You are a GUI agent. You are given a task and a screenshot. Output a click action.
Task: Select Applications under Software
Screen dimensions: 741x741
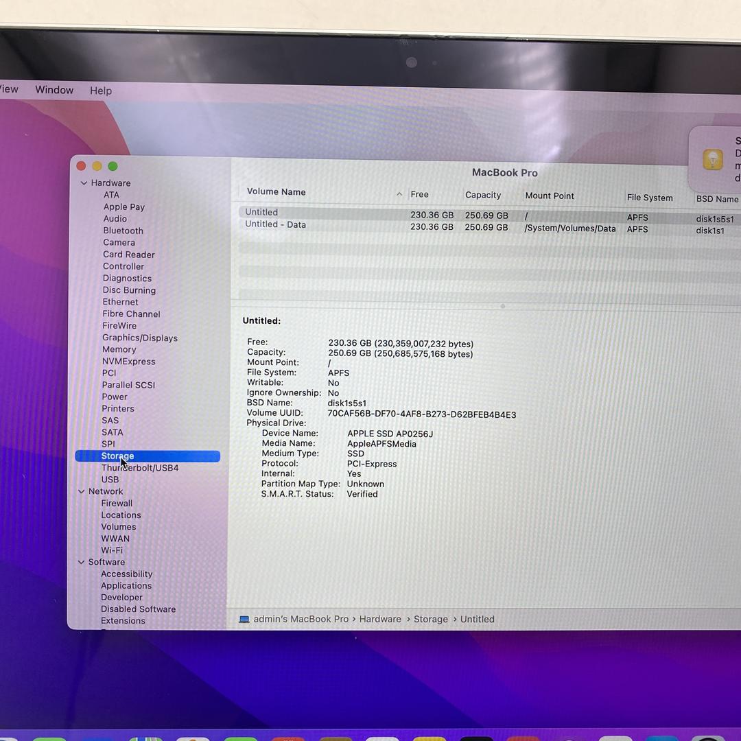point(126,585)
